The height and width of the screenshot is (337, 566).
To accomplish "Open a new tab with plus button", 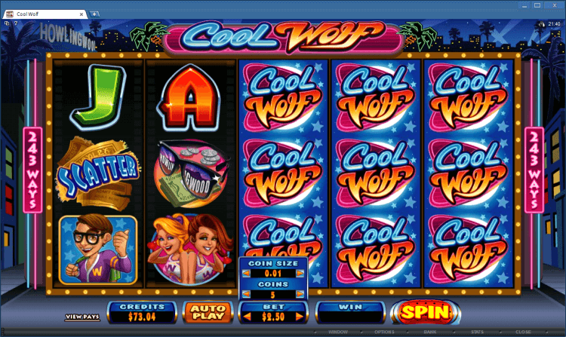I will click(94, 14).
